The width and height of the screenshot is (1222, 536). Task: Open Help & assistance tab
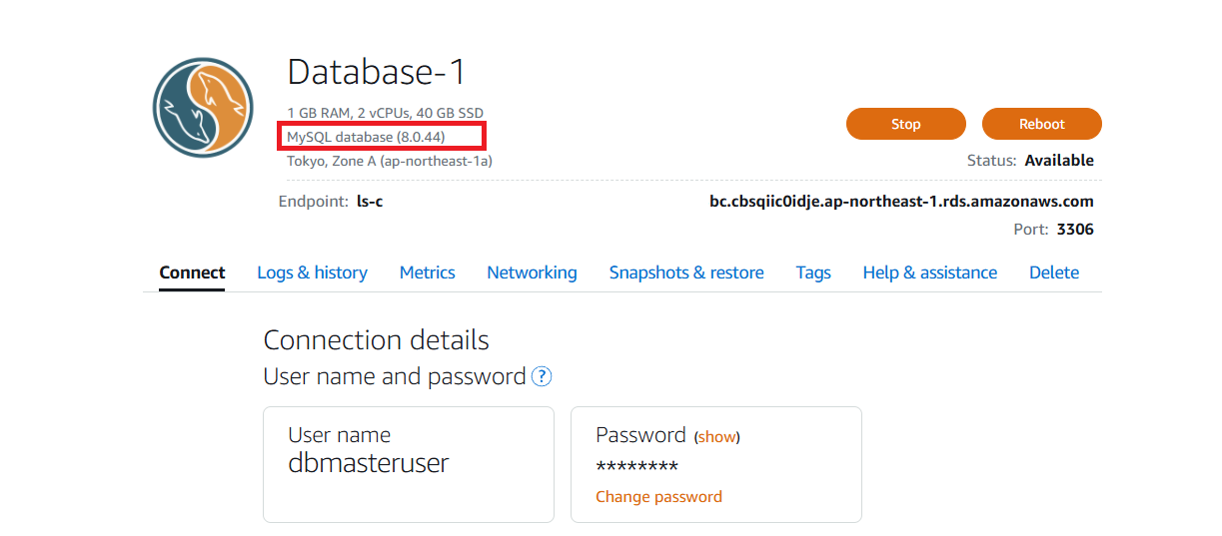click(929, 272)
